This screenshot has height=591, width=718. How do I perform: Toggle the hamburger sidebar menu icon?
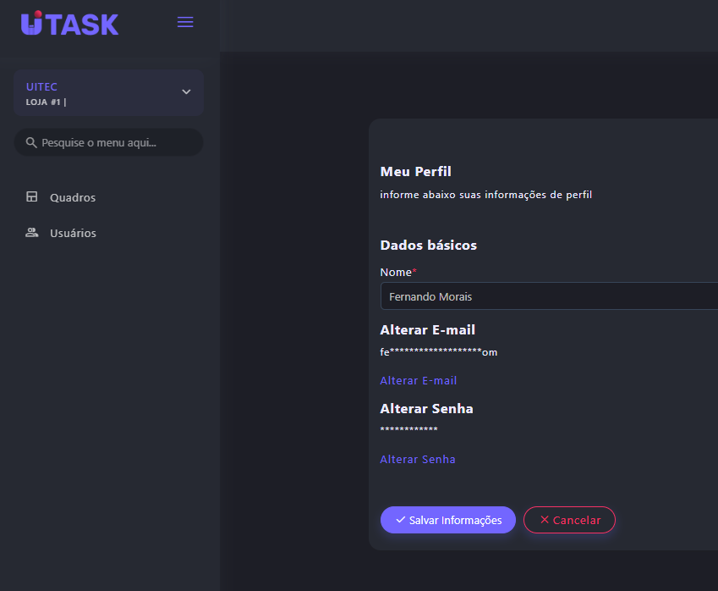click(x=185, y=22)
